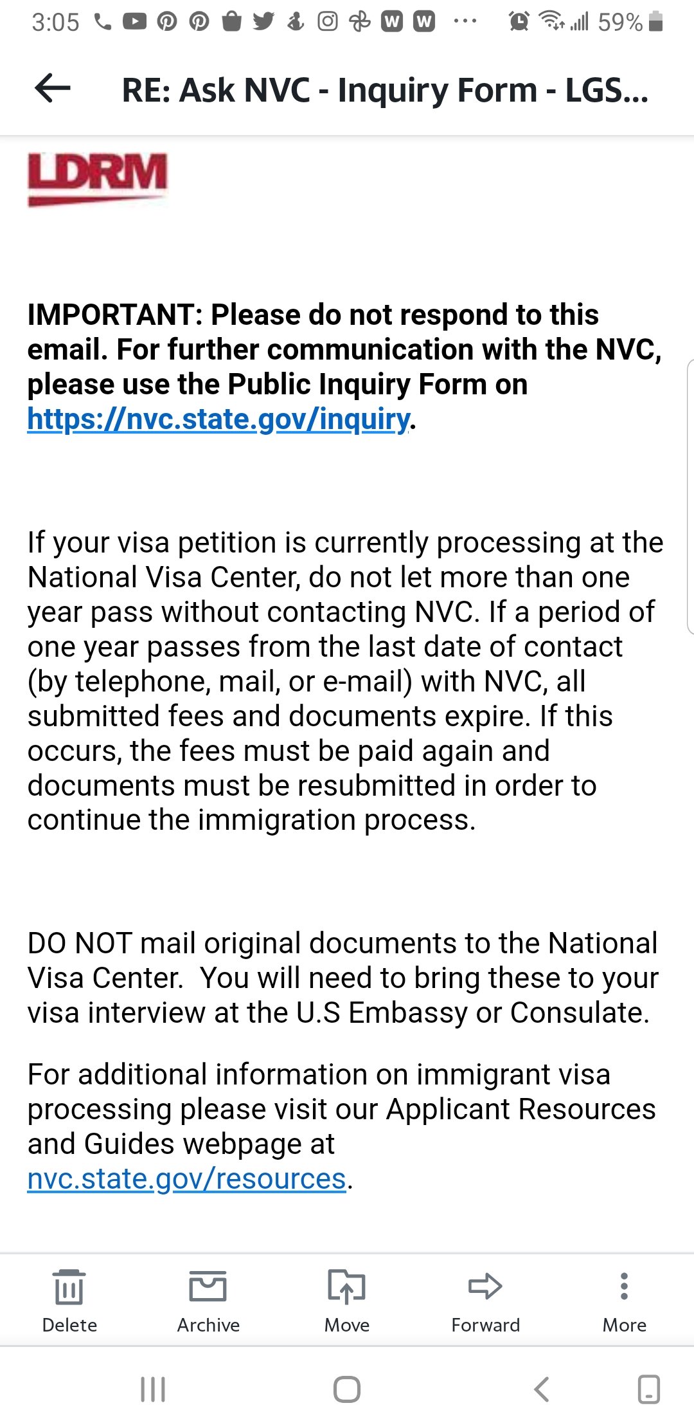Tap the three-dot notification overflow indicator
The height and width of the screenshot is (1428, 694).
[x=465, y=21]
